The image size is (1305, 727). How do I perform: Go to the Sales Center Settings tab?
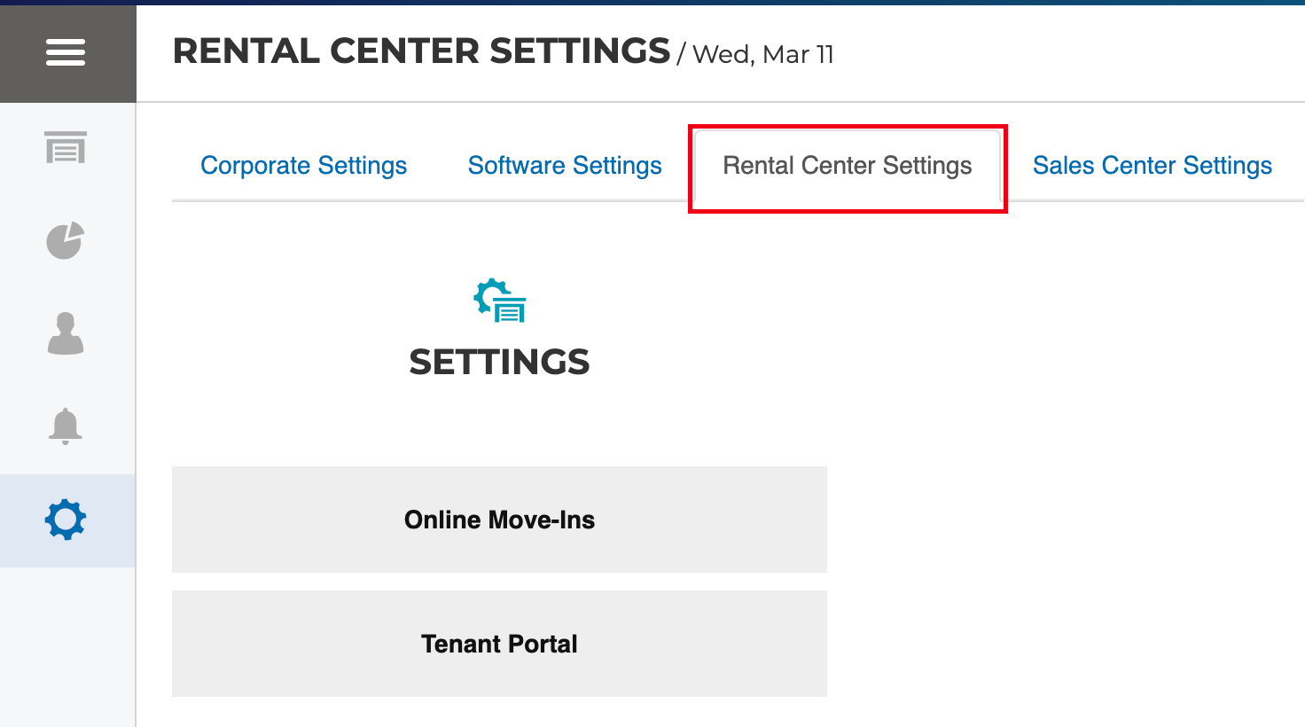[1152, 166]
